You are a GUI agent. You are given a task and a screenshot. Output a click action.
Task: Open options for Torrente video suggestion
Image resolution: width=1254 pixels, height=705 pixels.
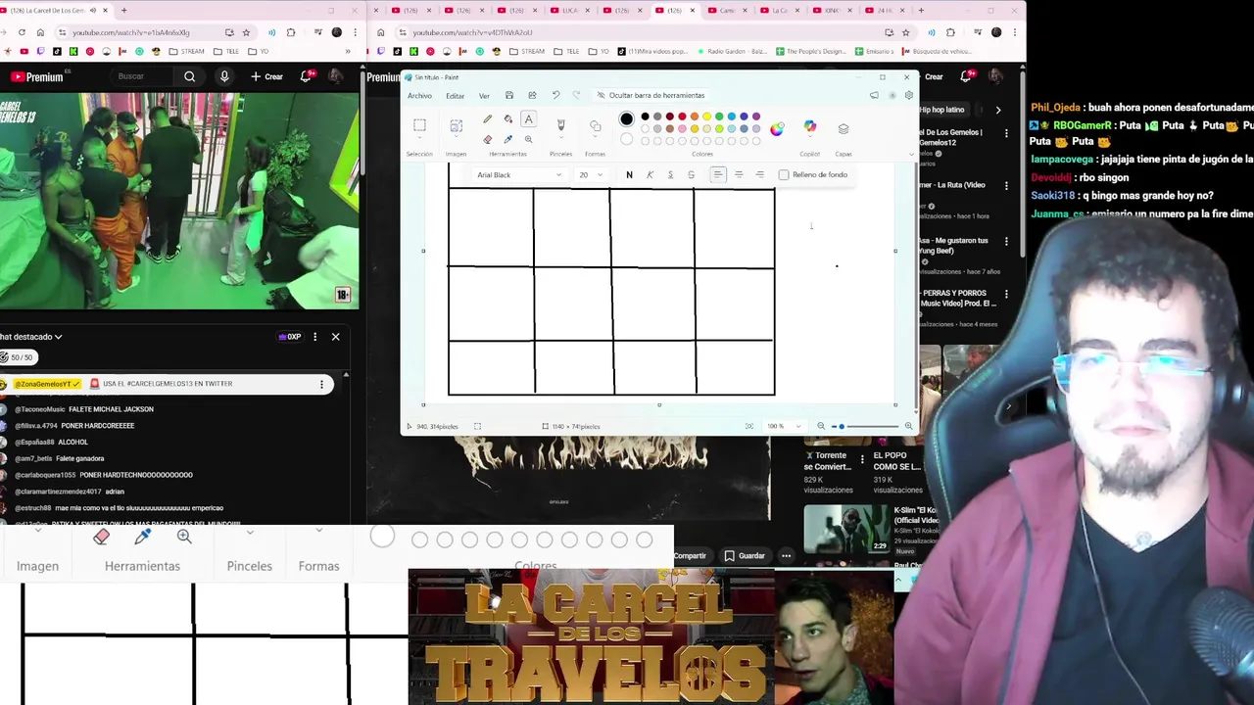[861, 459]
